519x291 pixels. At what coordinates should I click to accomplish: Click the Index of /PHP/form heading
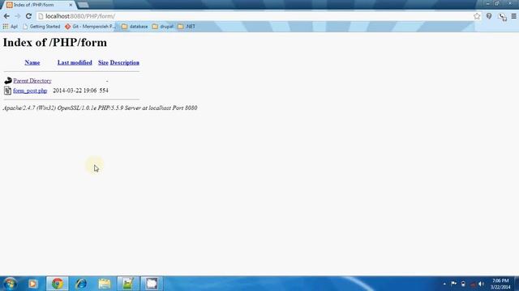click(x=55, y=43)
